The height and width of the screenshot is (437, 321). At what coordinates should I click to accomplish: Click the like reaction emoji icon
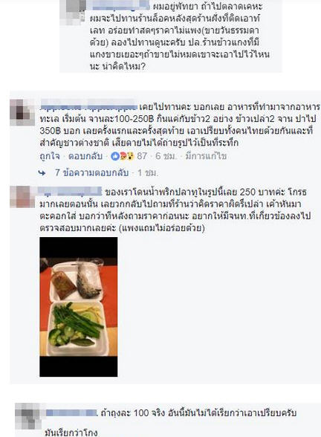point(114,156)
